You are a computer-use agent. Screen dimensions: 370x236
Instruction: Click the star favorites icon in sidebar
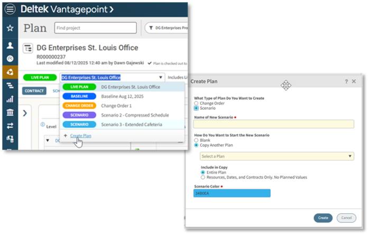tap(10, 27)
